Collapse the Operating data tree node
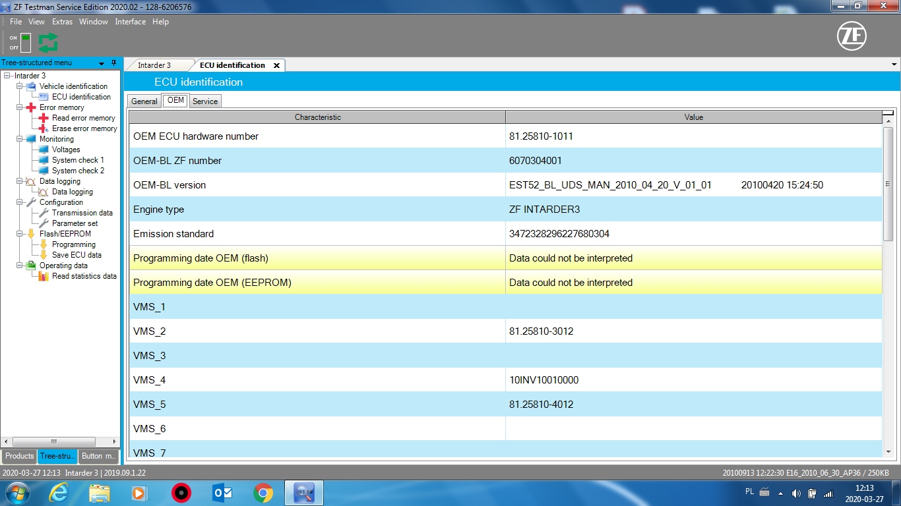Image resolution: width=901 pixels, height=506 pixels. pos(20,266)
